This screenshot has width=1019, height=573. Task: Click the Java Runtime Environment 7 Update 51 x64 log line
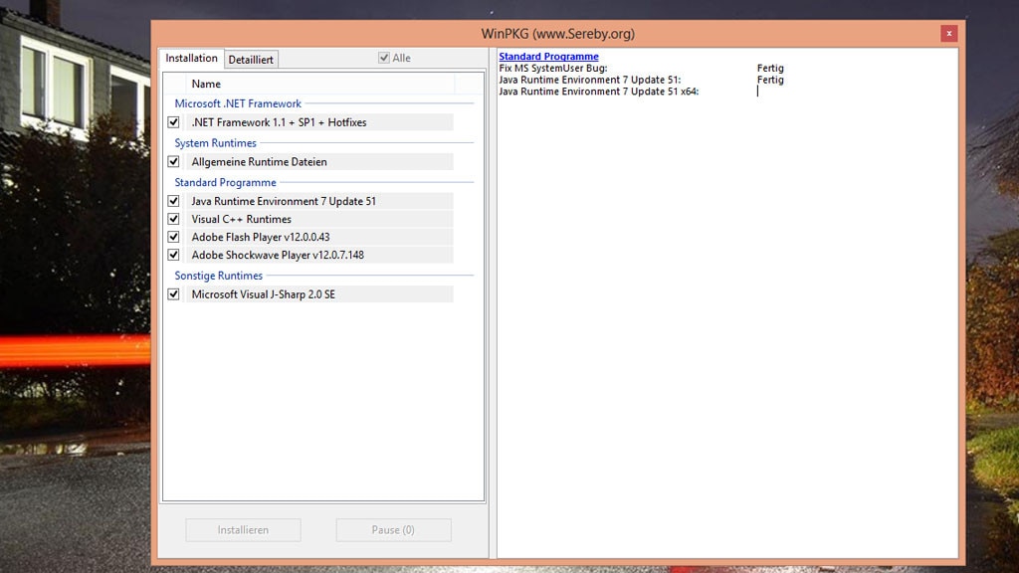598,92
